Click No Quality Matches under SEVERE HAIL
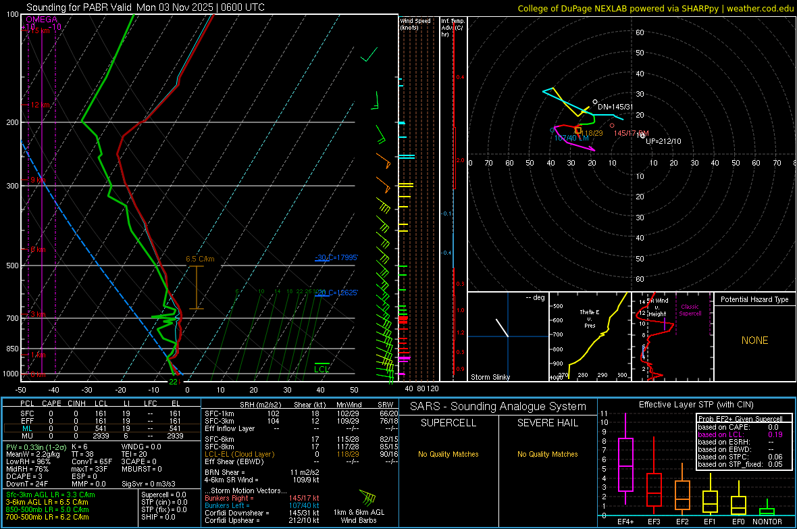This screenshot has width=797, height=529. pos(547,454)
